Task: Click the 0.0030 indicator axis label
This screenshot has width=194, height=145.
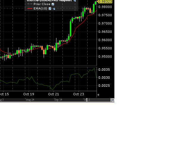Action: [x=104, y=78]
